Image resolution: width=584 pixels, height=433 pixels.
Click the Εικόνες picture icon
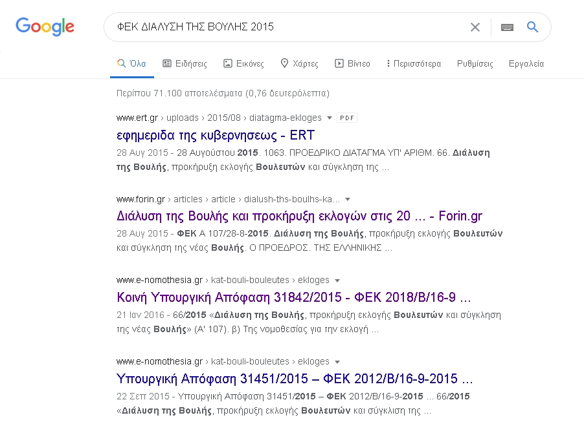point(227,63)
